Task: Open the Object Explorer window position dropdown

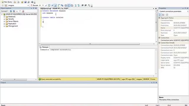Action: tap(32, 8)
